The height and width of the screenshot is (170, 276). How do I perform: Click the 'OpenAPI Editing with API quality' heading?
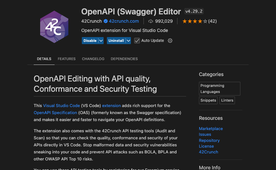pos(95,84)
